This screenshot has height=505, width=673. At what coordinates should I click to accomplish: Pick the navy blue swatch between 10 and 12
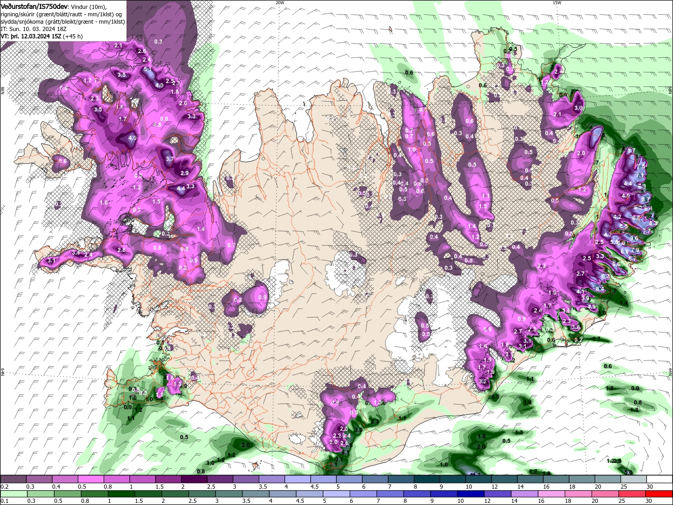click(472, 493)
